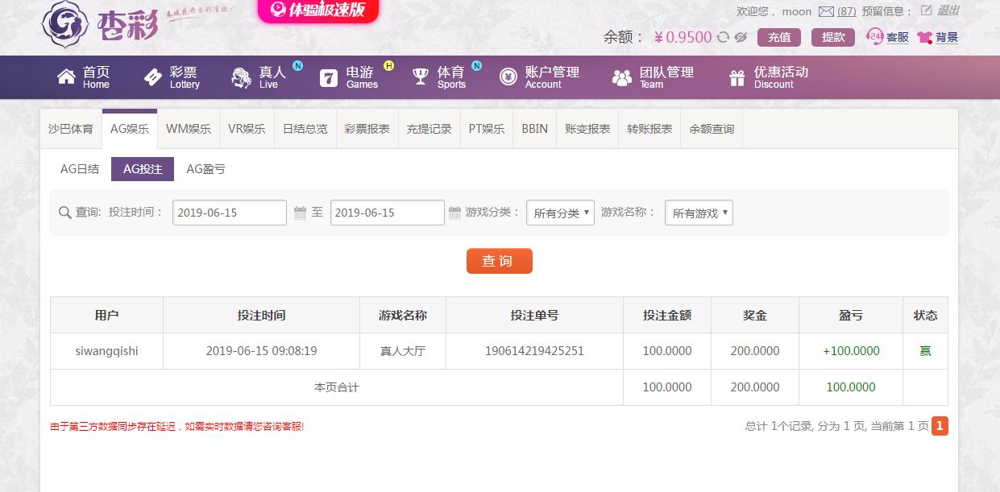This screenshot has width=1000, height=492.
Task: Click page number 1 in pagination
Action: [x=940, y=426]
